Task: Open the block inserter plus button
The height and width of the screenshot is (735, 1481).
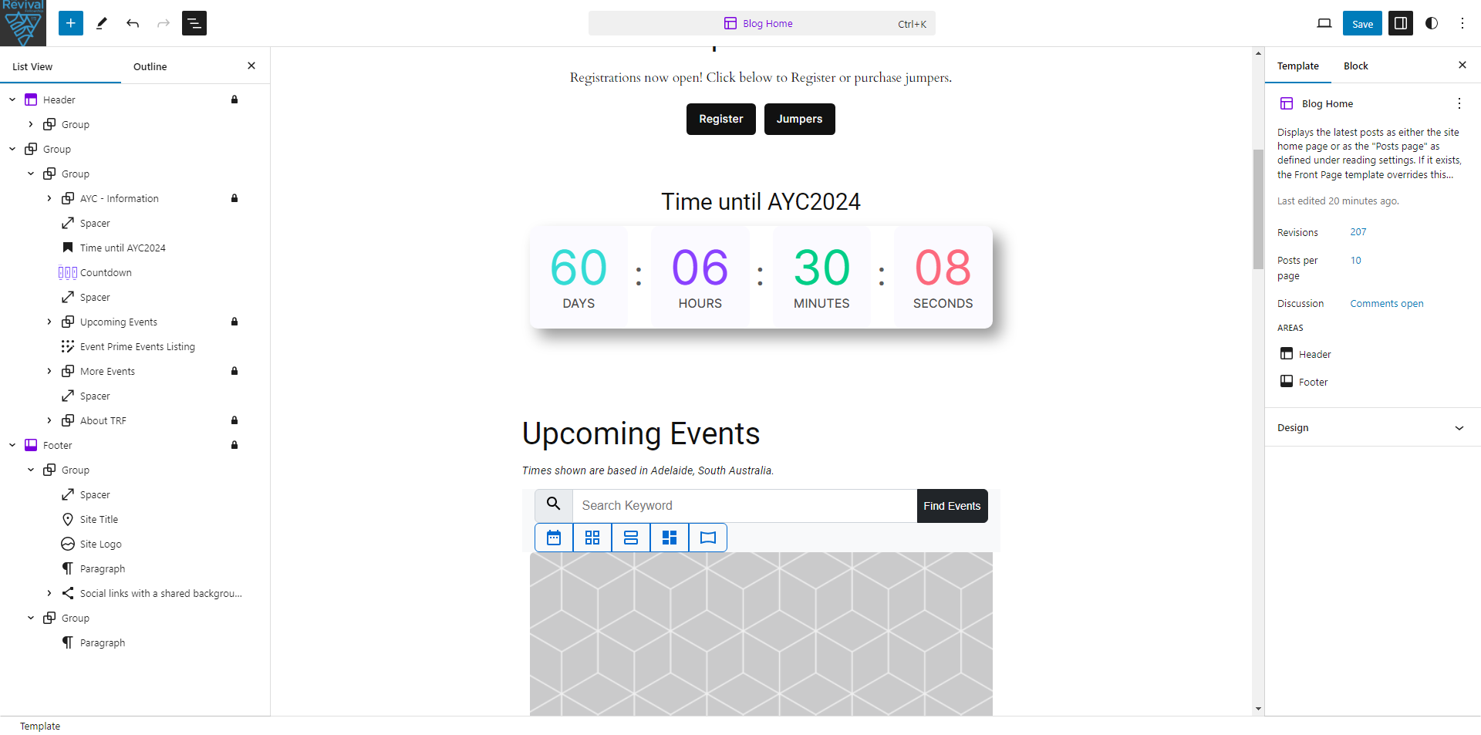Action: tap(71, 23)
